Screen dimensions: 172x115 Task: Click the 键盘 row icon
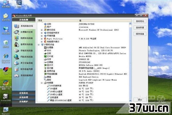45,77
